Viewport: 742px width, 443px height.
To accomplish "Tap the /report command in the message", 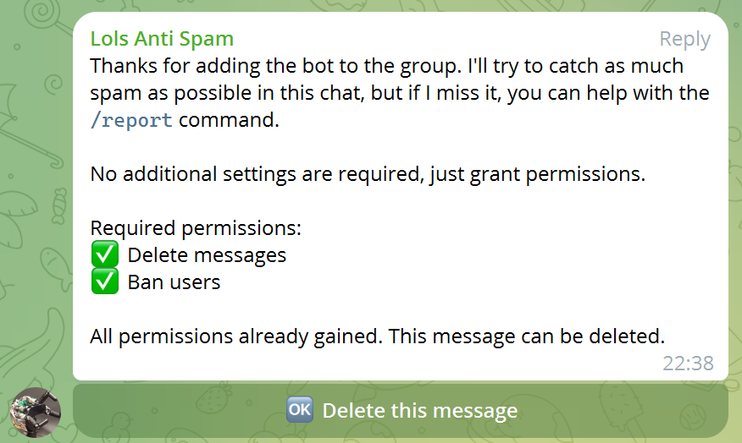I will (x=131, y=120).
